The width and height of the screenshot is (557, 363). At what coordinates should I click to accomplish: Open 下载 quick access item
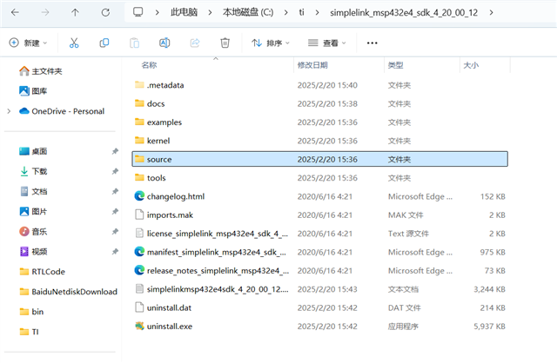click(33, 172)
